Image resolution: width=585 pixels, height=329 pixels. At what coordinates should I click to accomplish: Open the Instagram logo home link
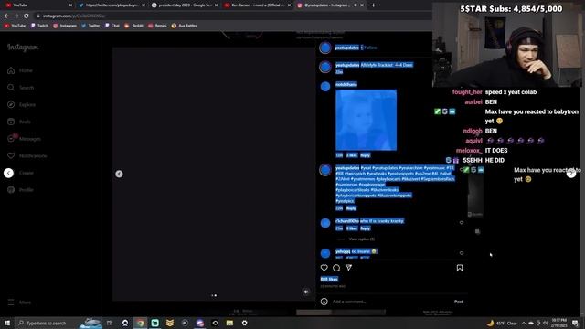[23, 48]
